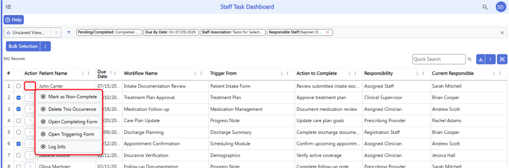509x168 pixels.
Task: Sort by Workflow Name column
Action: click(x=196, y=73)
